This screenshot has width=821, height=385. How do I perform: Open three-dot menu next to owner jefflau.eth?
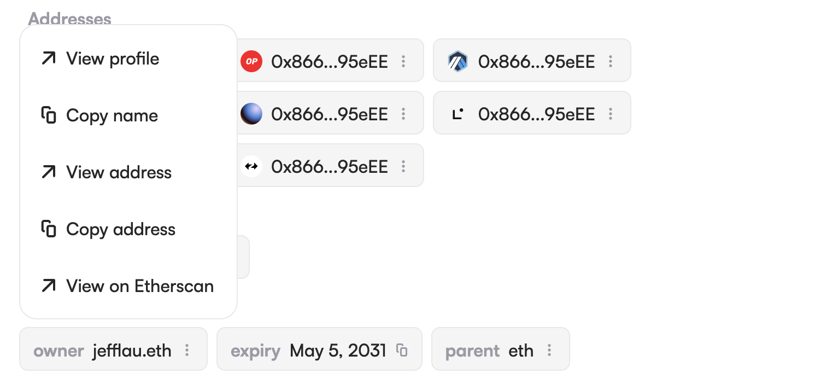pyautogui.click(x=187, y=350)
